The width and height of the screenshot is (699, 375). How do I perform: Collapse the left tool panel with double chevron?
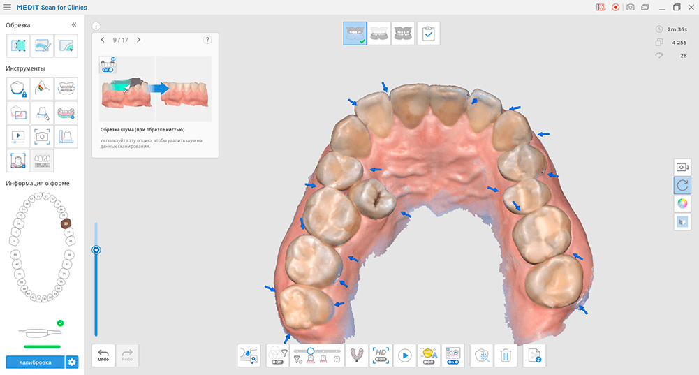click(x=74, y=25)
